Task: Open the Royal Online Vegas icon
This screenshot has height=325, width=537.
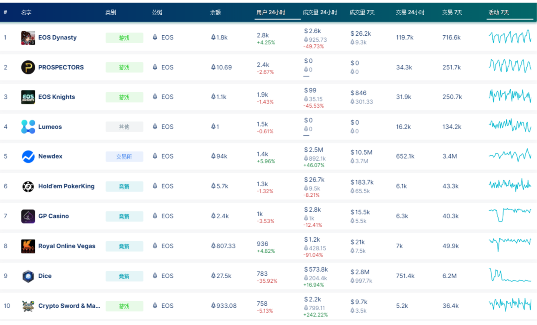Action: pyautogui.click(x=28, y=246)
